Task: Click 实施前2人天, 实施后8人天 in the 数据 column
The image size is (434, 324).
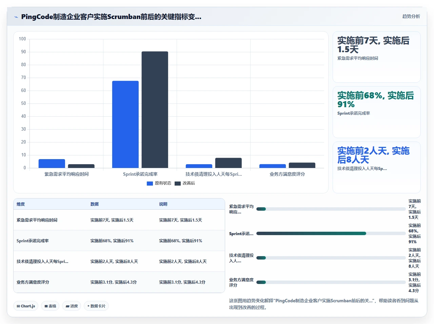Action: [x=114, y=262]
